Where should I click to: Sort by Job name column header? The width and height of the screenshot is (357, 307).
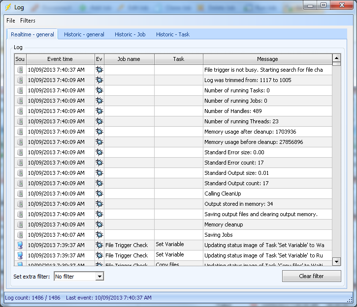tap(129, 59)
